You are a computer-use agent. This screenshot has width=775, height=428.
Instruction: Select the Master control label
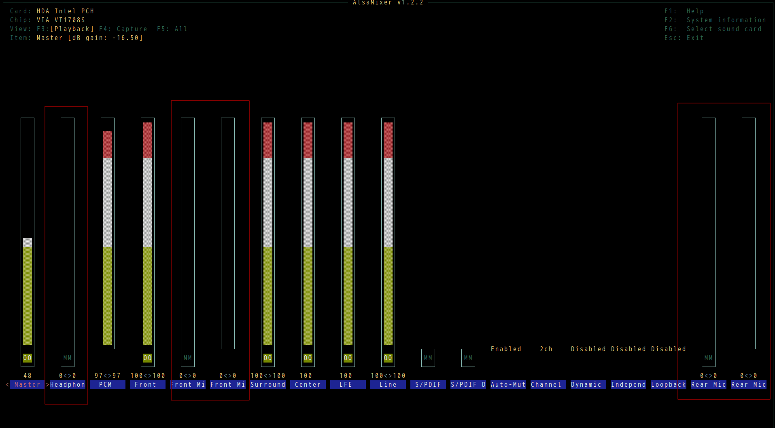pyautogui.click(x=28, y=385)
